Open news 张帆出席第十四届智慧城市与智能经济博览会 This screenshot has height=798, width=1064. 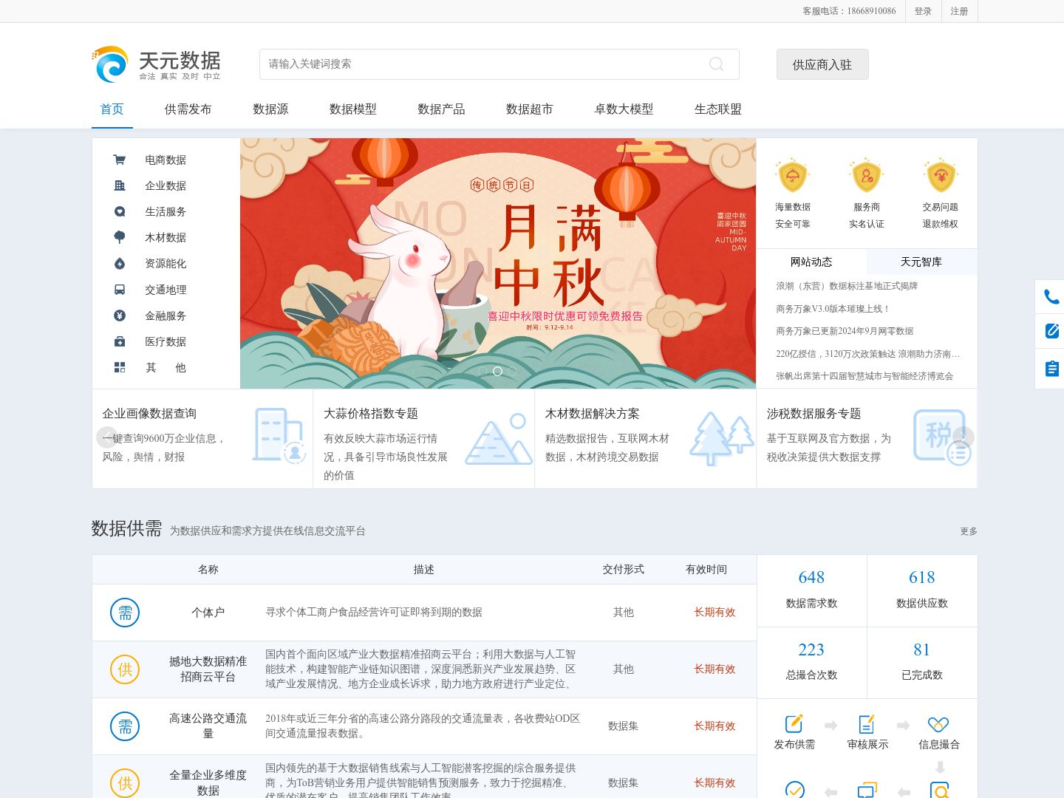click(864, 376)
